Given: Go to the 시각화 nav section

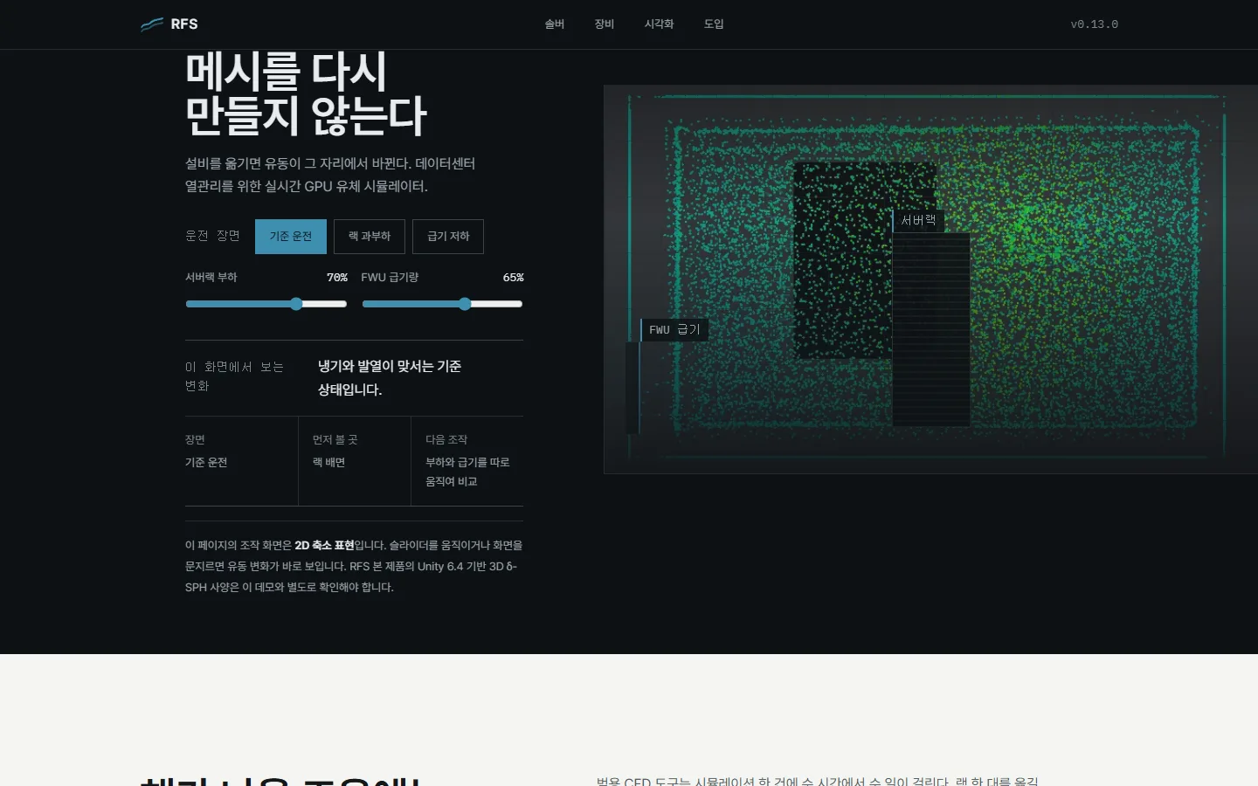Looking at the screenshot, I should click(x=660, y=24).
